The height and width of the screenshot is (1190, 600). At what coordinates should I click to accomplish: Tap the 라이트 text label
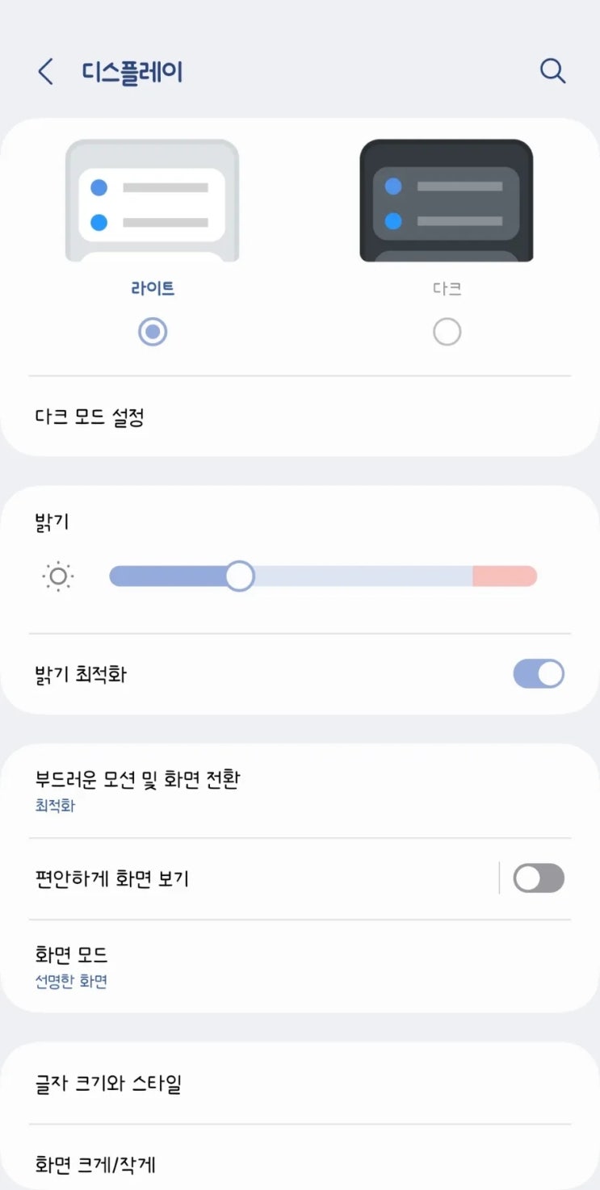tap(153, 288)
